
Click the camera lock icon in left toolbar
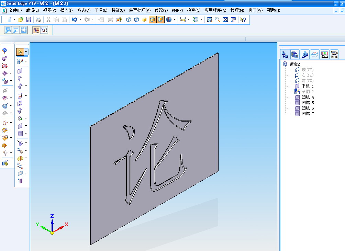pos(5,163)
